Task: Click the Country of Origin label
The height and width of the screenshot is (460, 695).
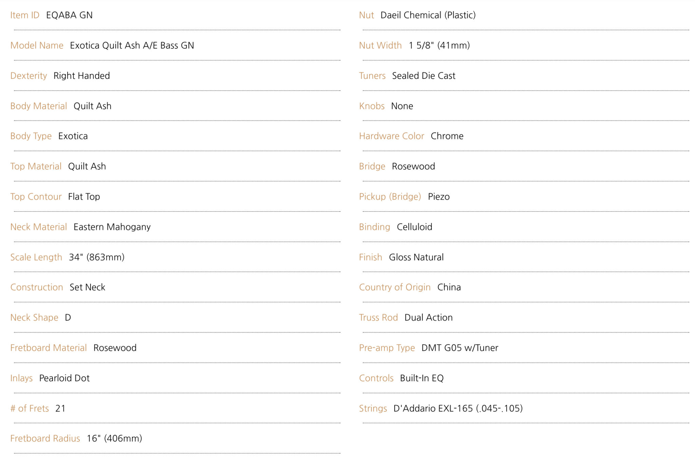Action: [x=395, y=287]
